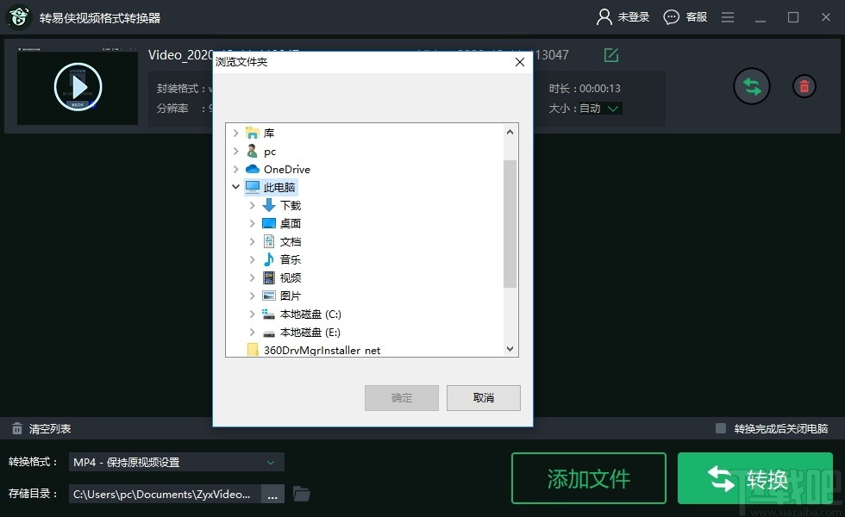Click the 取消 button in the browse dialog
Screen dimensions: 845x517
[483, 398]
